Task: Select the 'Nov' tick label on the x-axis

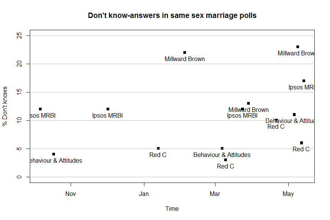Action: (70, 194)
